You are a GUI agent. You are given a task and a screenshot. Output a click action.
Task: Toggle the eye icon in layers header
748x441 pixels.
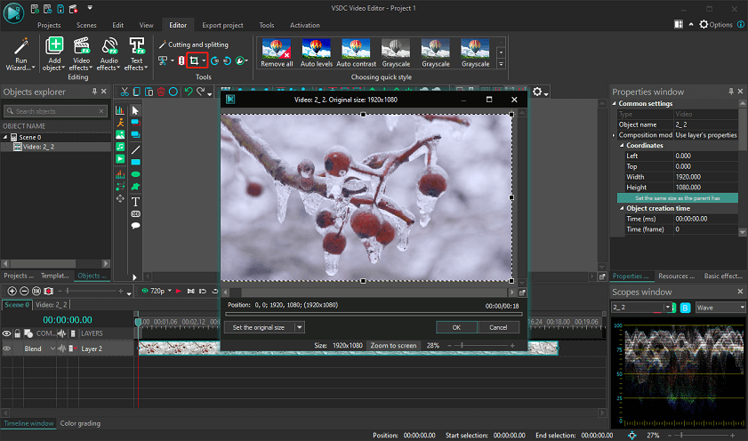(x=7, y=333)
